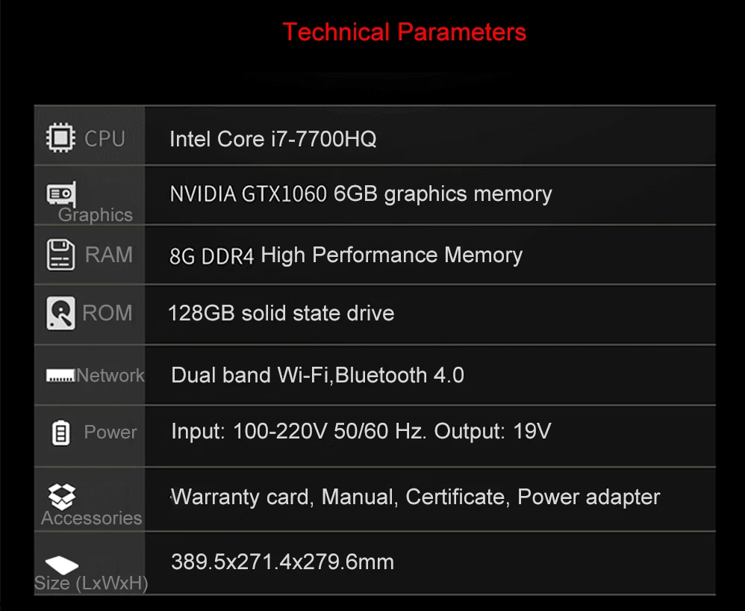This screenshot has height=611, width=745.
Task: Click the Input 100-220V power specification
Action: (x=361, y=432)
